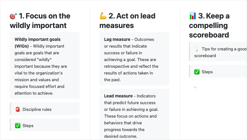
Task: Click the flexed bicep emoji in second heading
Action: click(103, 16)
